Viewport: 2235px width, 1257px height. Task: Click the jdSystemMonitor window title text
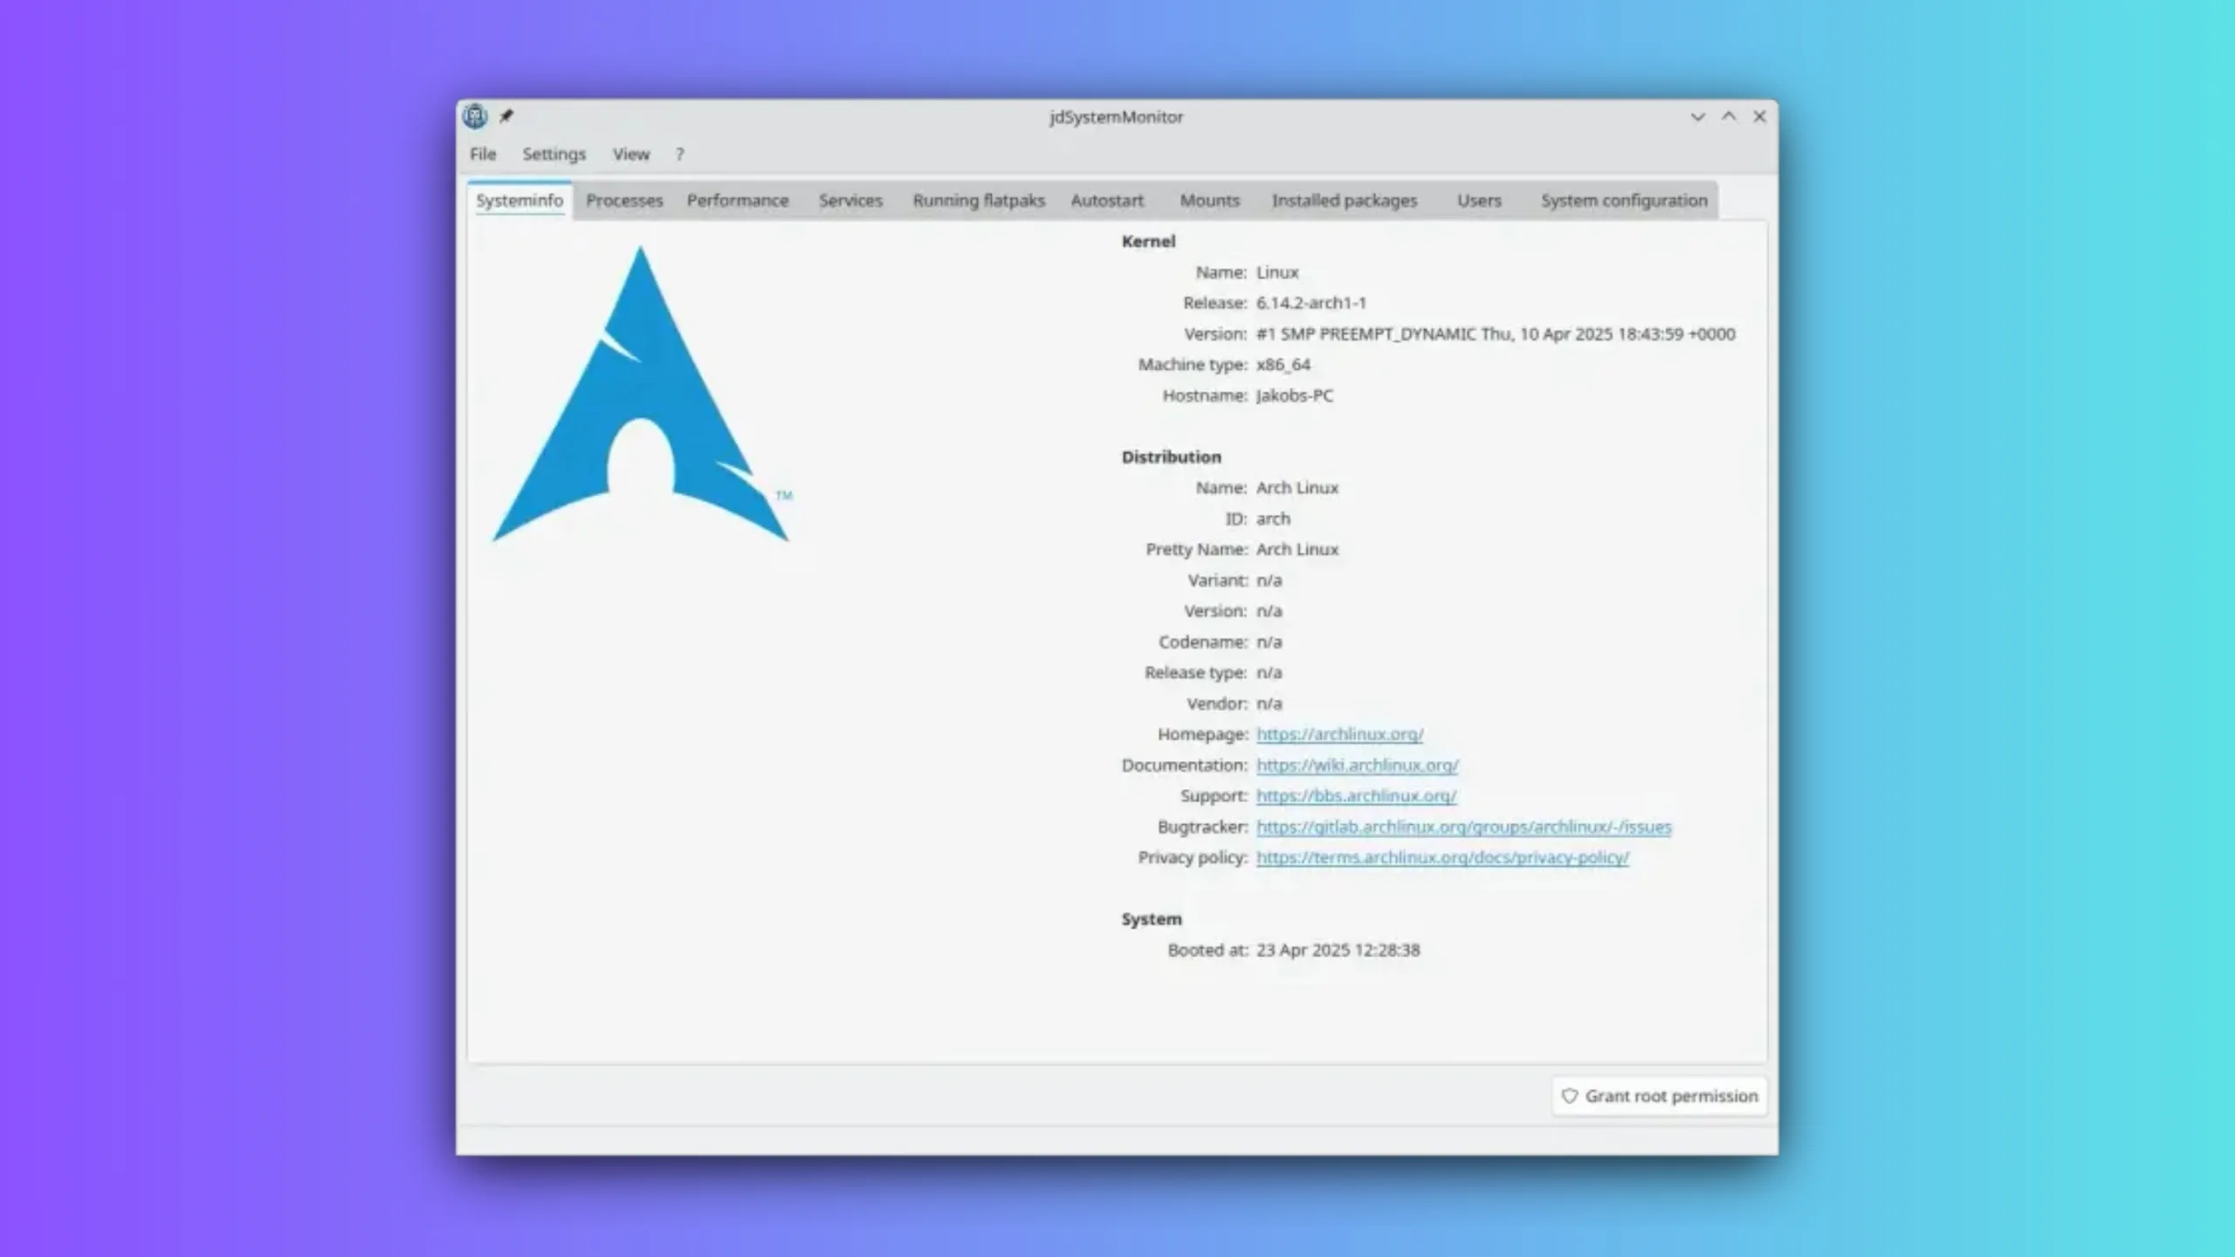coord(1116,117)
